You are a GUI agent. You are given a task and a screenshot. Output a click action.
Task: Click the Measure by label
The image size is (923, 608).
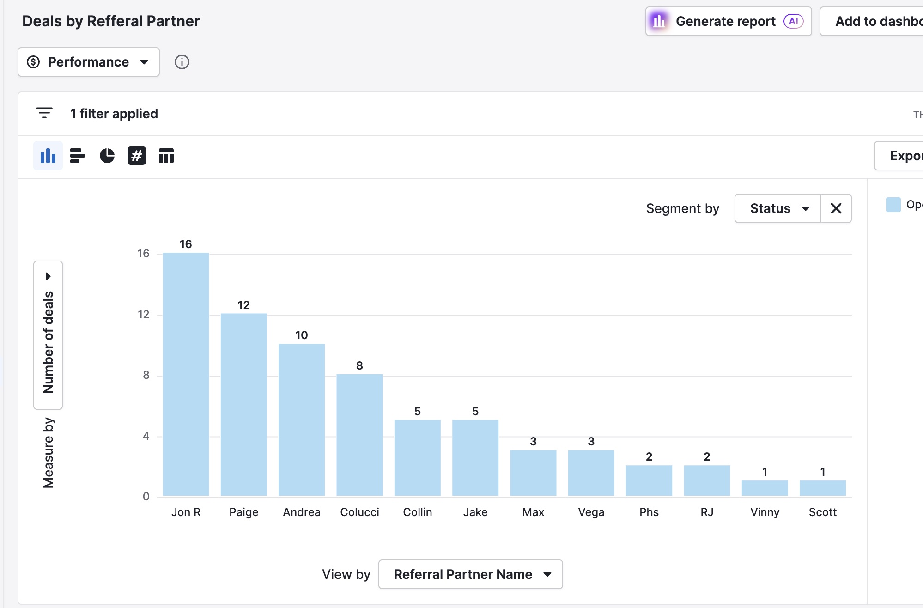(x=48, y=453)
